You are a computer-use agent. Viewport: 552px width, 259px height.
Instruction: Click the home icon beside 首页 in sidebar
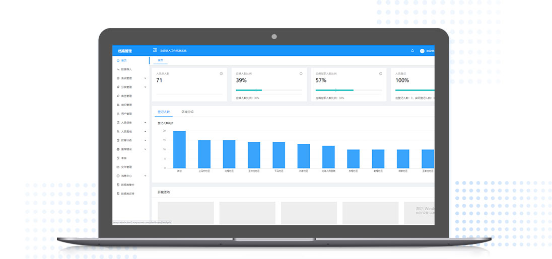coord(118,60)
